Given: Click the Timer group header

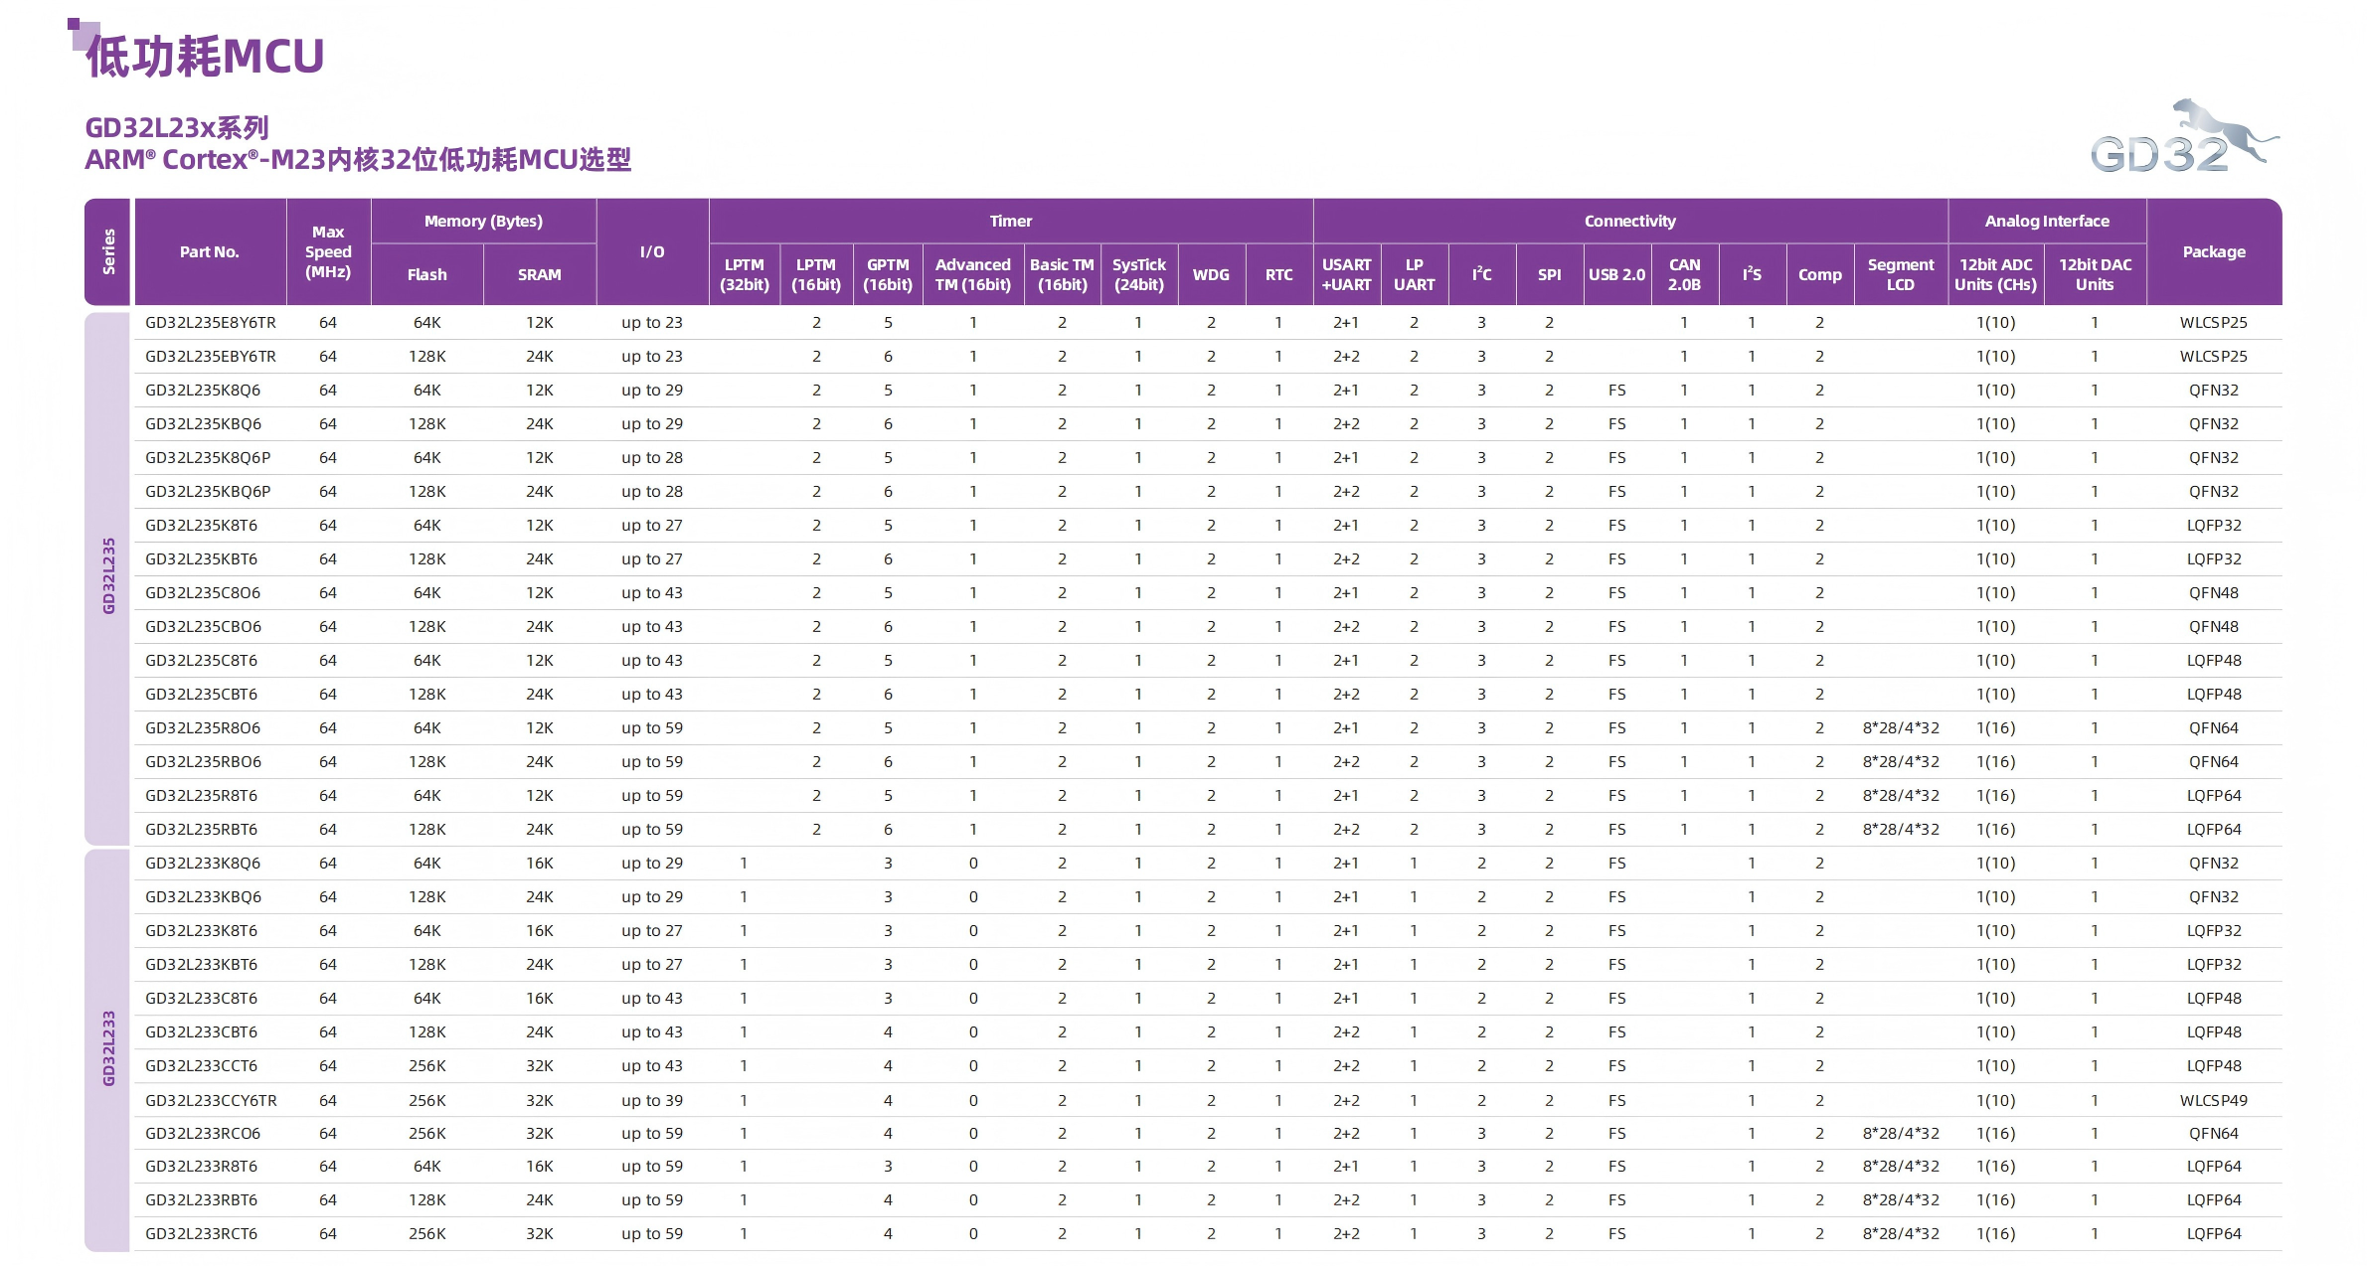Looking at the screenshot, I should (1010, 221).
